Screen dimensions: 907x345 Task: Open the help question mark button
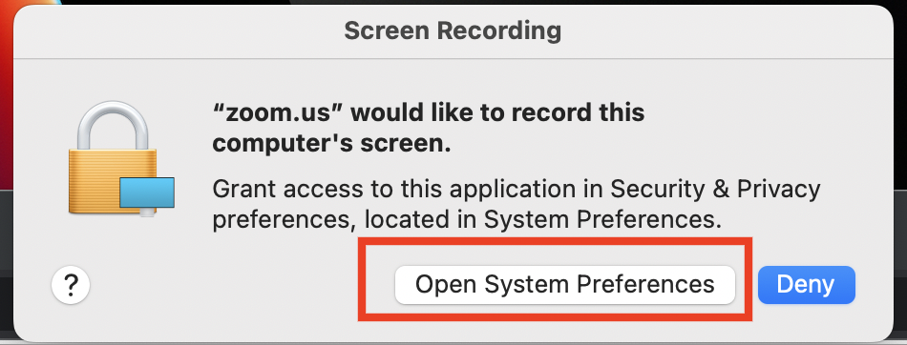pos(71,284)
